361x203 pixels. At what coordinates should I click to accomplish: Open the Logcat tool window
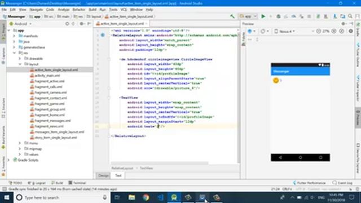[x=37, y=183]
